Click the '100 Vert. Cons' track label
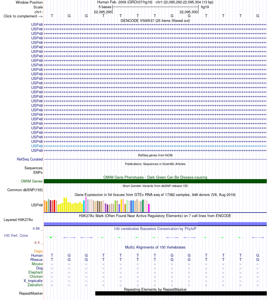Screen dimensions: 267x300 pyautogui.click(x=16, y=236)
